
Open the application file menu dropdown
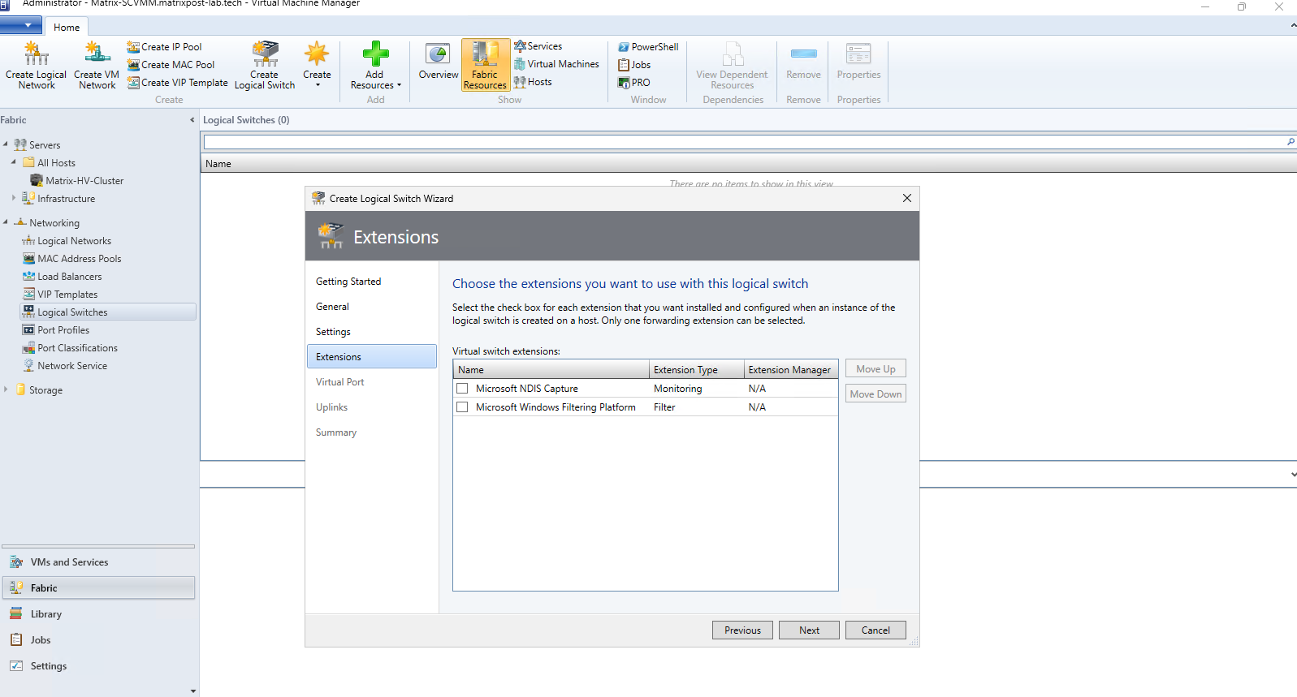21,26
